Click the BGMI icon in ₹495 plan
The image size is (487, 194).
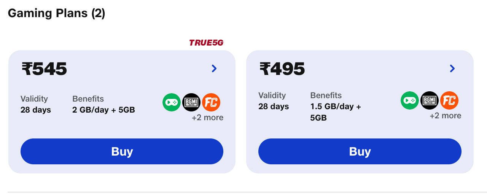click(430, 100)
